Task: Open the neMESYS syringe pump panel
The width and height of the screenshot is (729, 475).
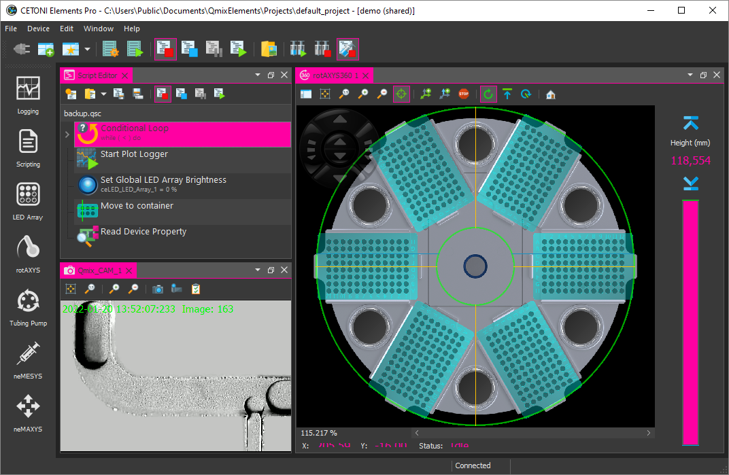Action: (x=28, y=359)
